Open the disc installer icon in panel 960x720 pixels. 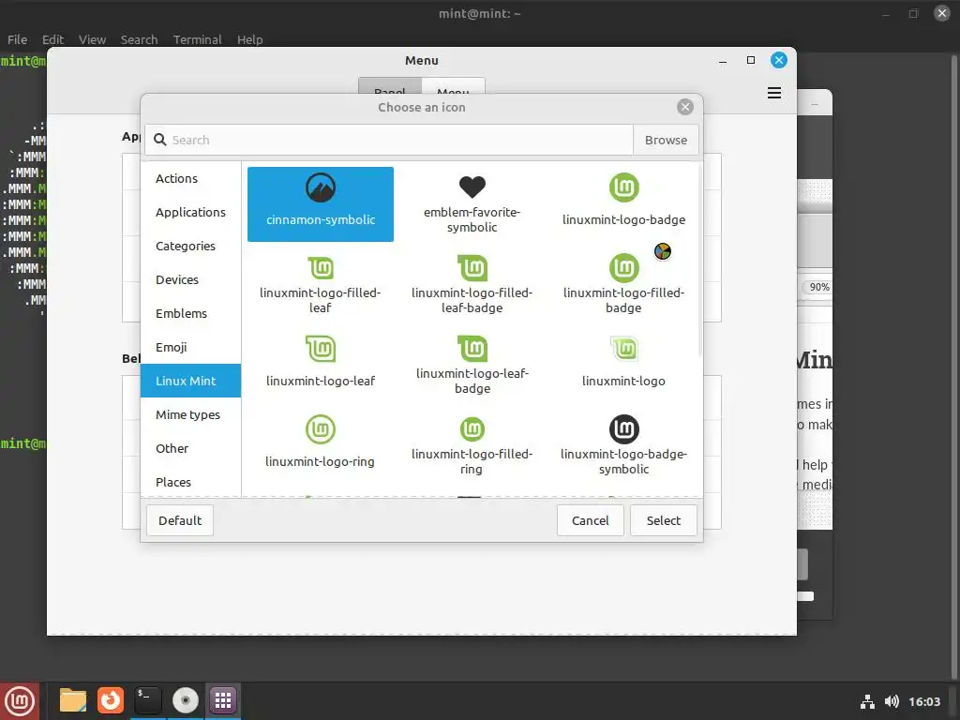(185, 700)
